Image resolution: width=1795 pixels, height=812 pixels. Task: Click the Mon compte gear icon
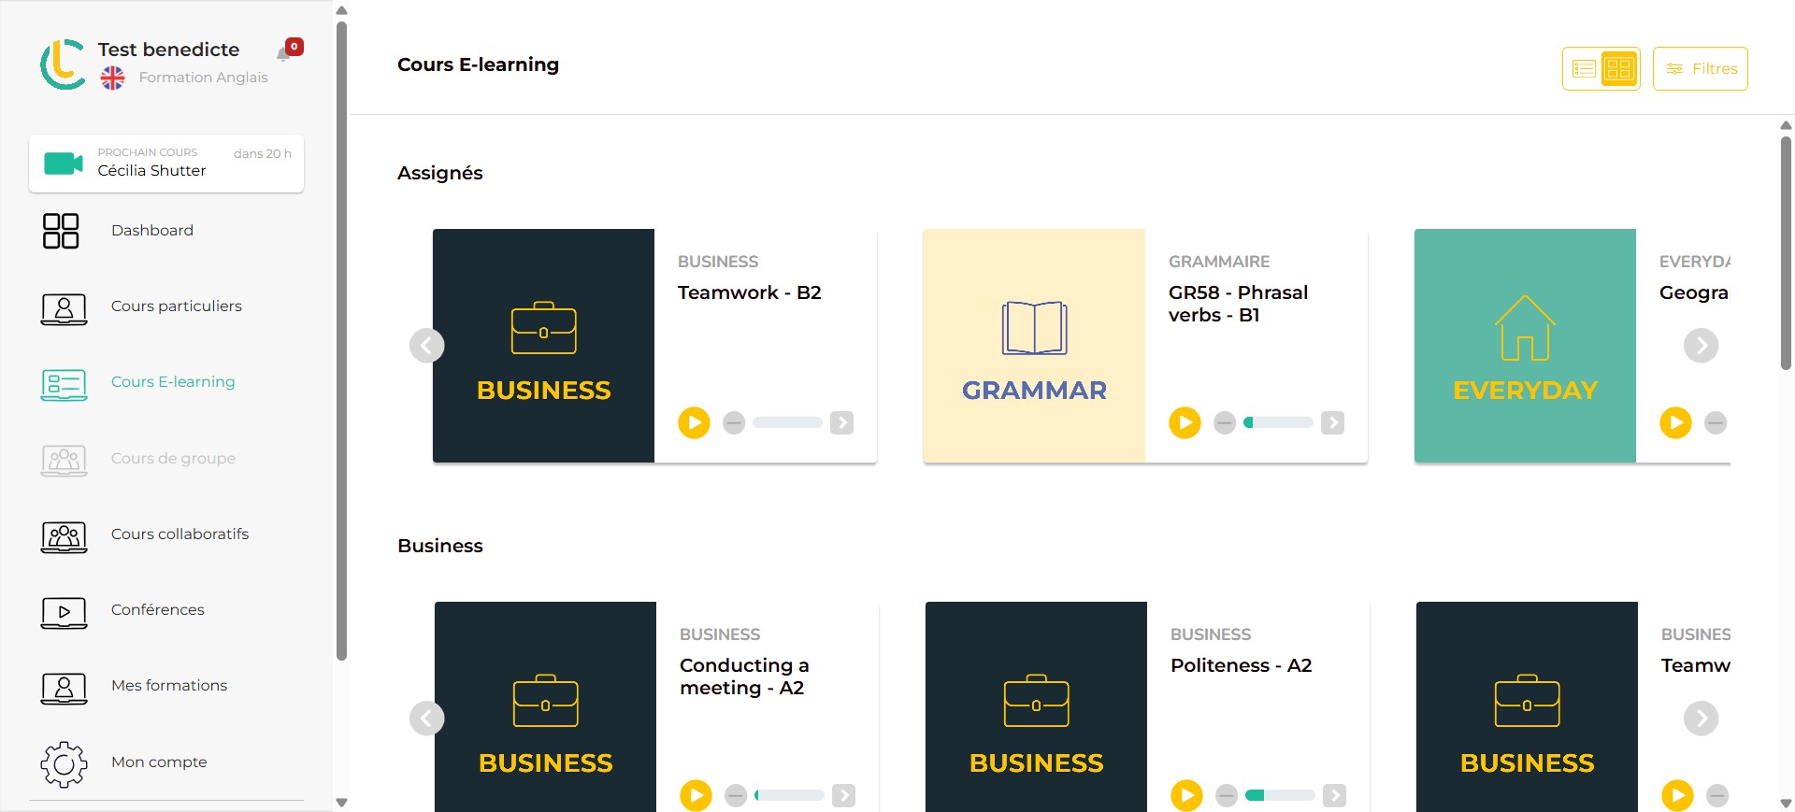tap(64, 763)
